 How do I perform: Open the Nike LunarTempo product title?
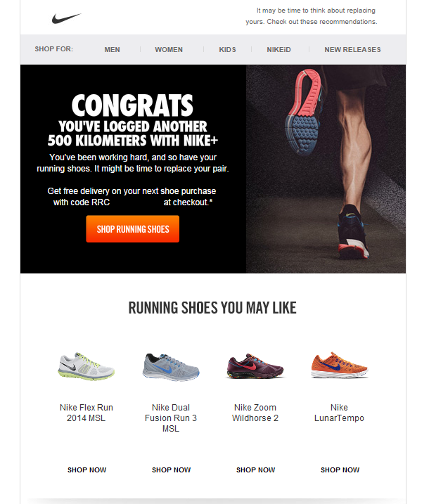click(x=339, y=413)
